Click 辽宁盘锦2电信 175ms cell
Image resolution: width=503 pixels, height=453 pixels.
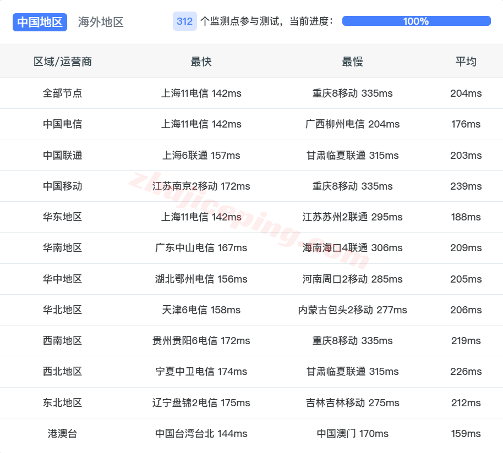coord(201,403)
